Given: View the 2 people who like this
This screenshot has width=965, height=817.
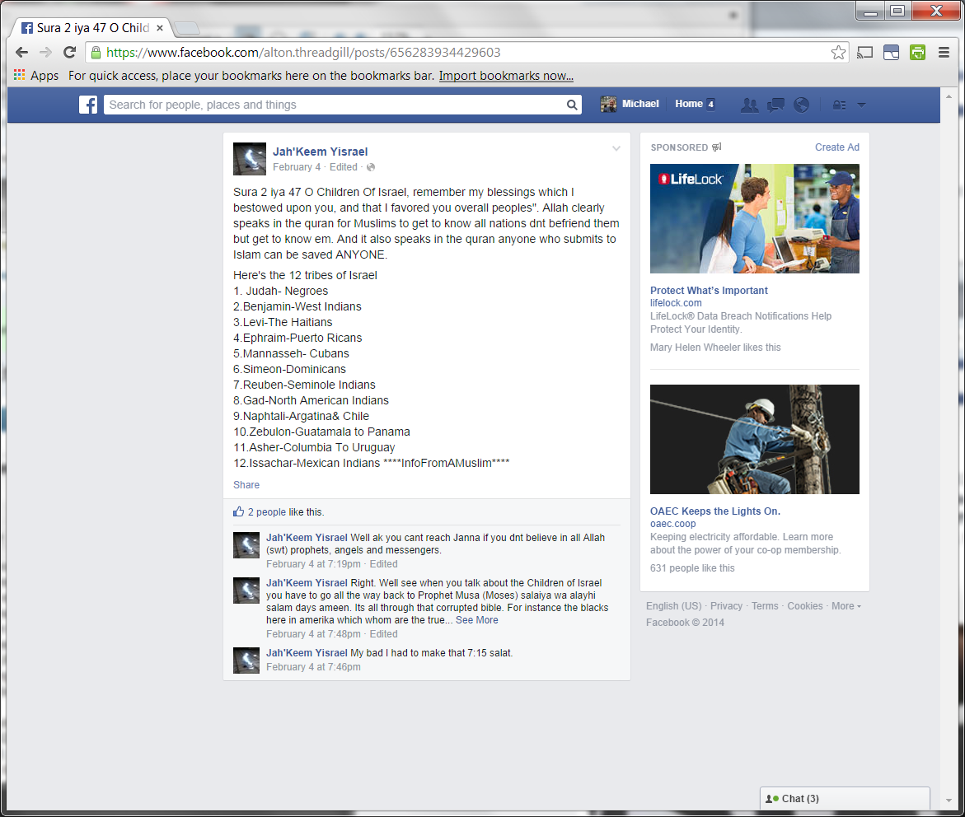Looking at the screenshot, I should tap(266, 511).
